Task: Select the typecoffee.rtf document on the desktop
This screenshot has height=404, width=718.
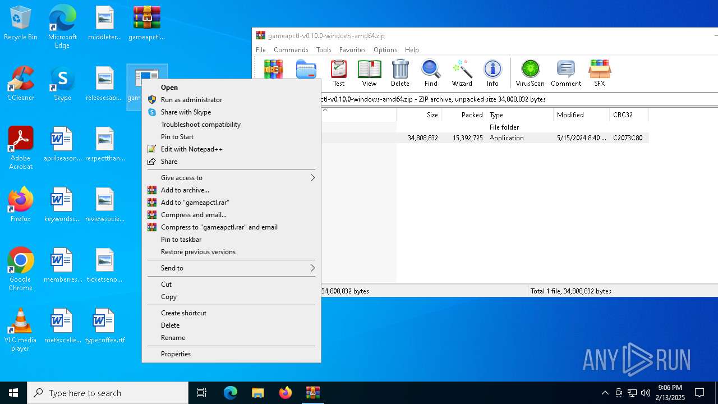Action: coord(105,326)
